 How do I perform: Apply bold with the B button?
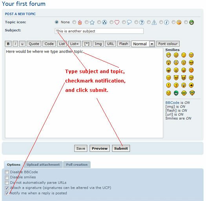point(8,44)
